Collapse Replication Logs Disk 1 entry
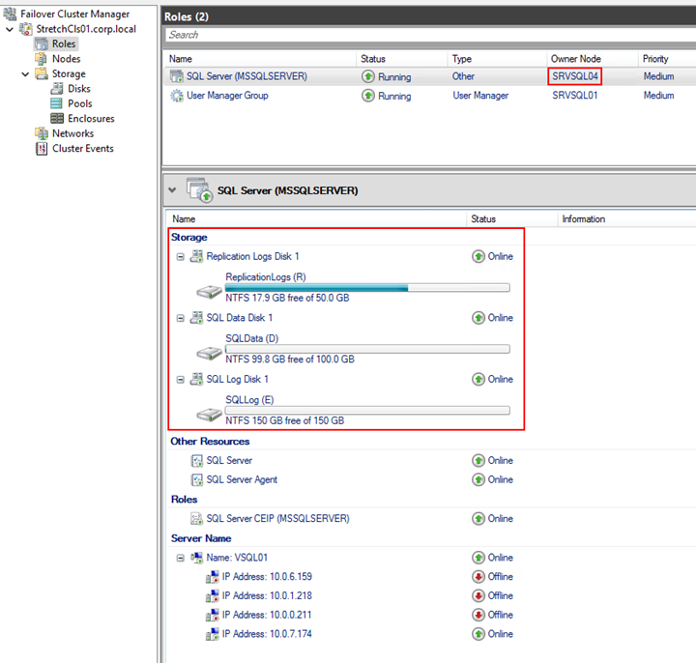The width and height of the screenshot is (696, 663). 180,256
